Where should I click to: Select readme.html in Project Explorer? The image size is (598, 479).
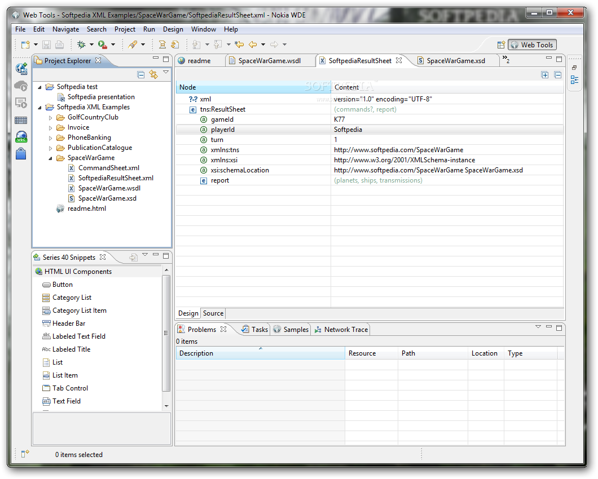[86, 209]
